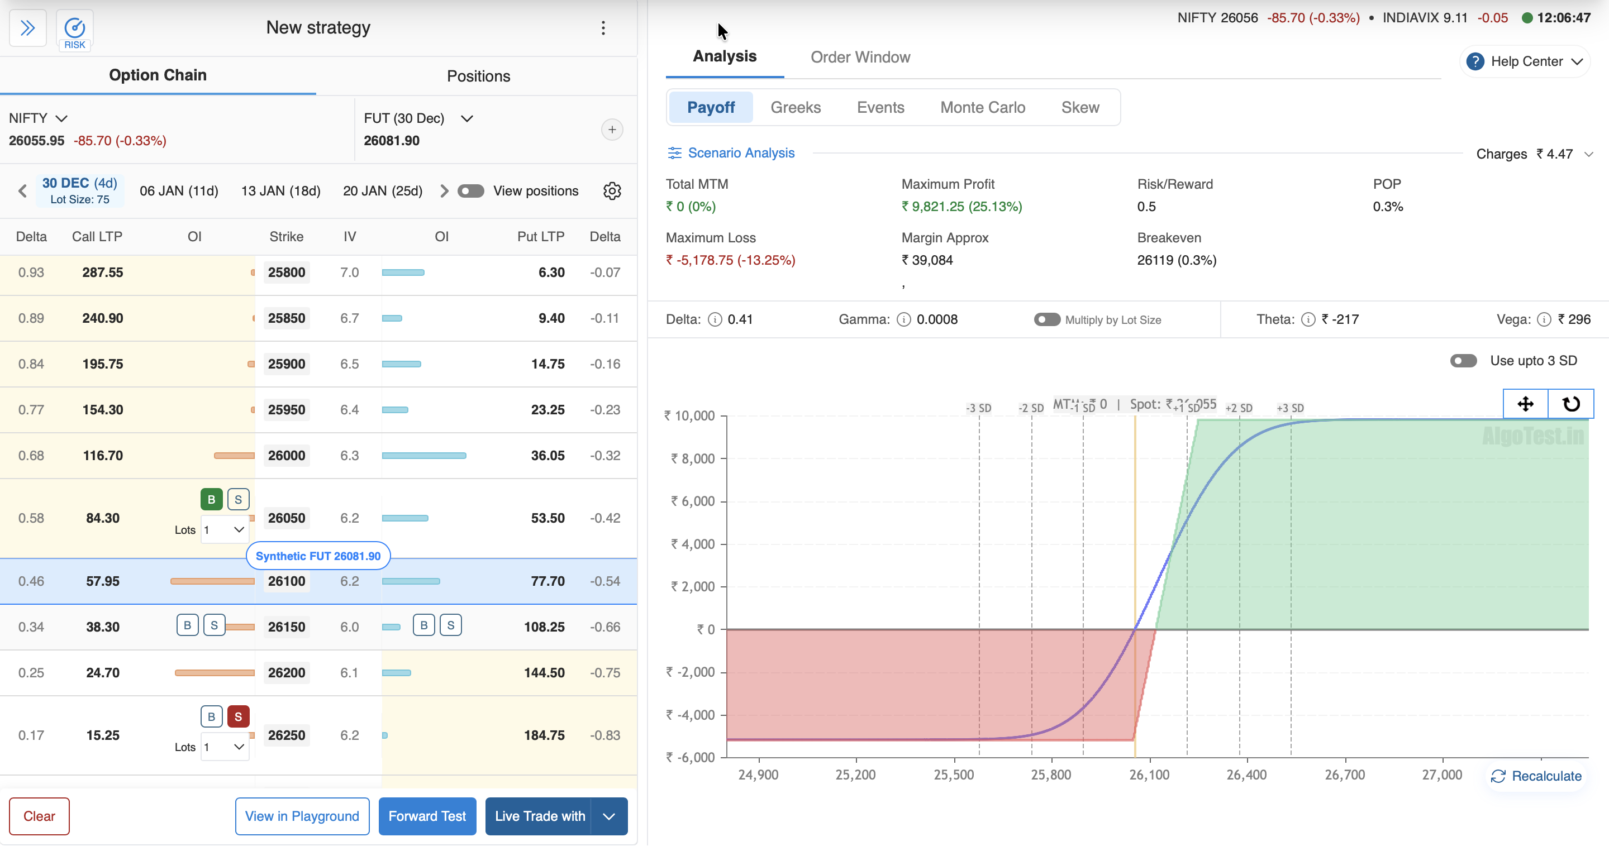Open option chain settings gear
The image size is (1609, 851).
coord(612,191)
